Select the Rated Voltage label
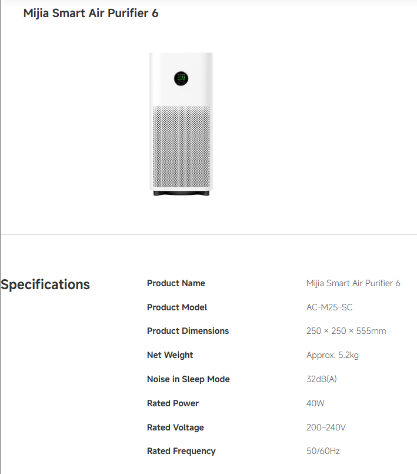 [175, 427]
